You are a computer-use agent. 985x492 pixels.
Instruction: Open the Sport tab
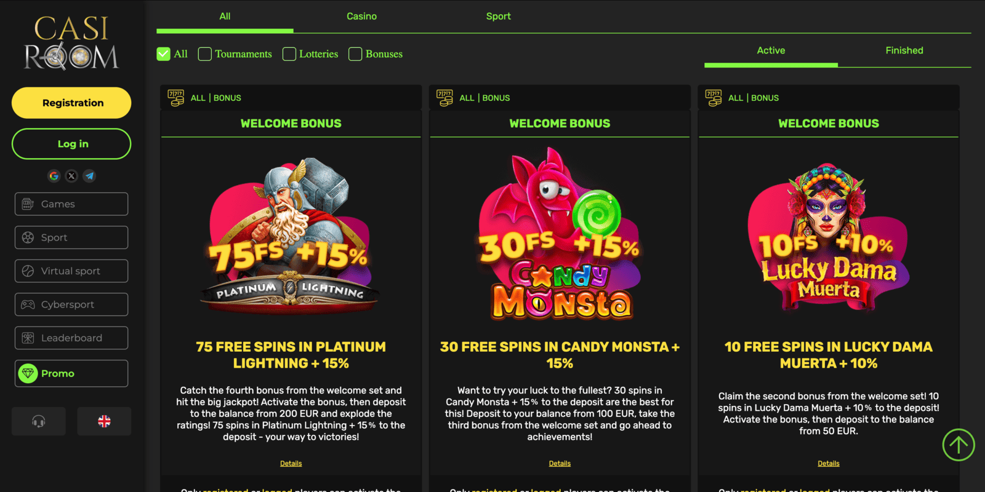(x=499, y=17)
